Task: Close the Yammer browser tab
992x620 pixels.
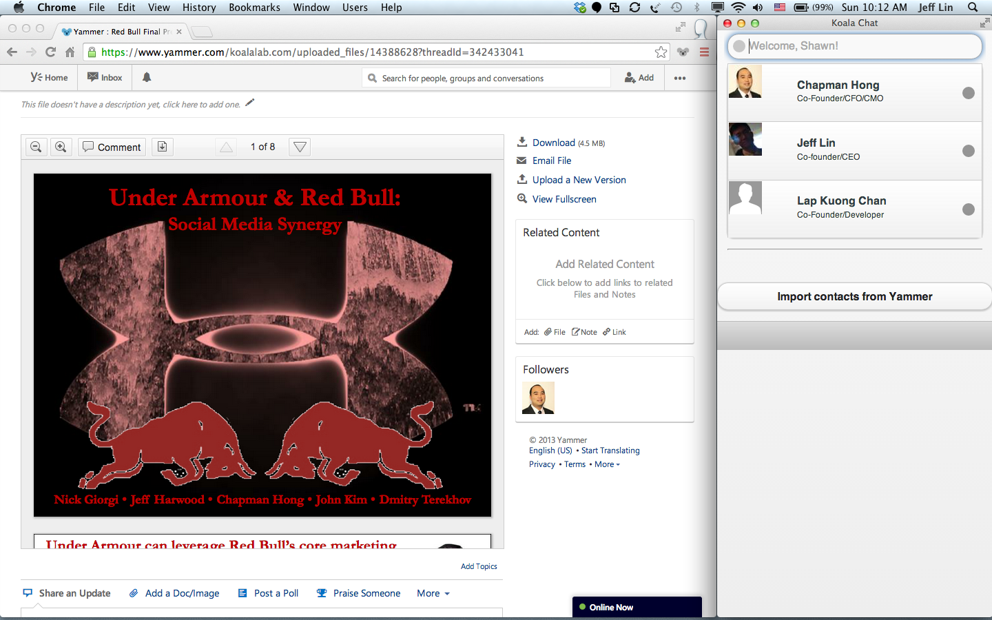Action: 179,32
